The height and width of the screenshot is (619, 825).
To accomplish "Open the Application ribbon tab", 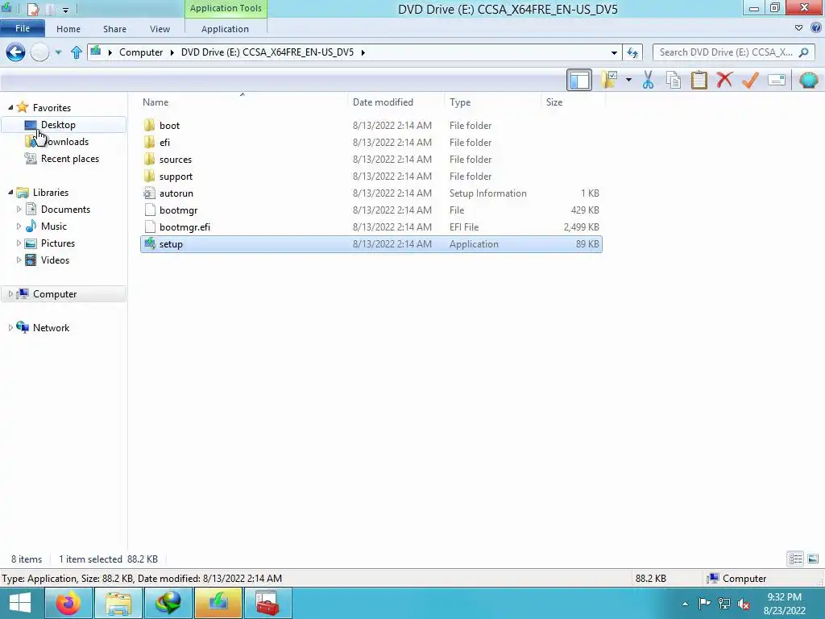I will pyautogui.click(x=225, y=29).
